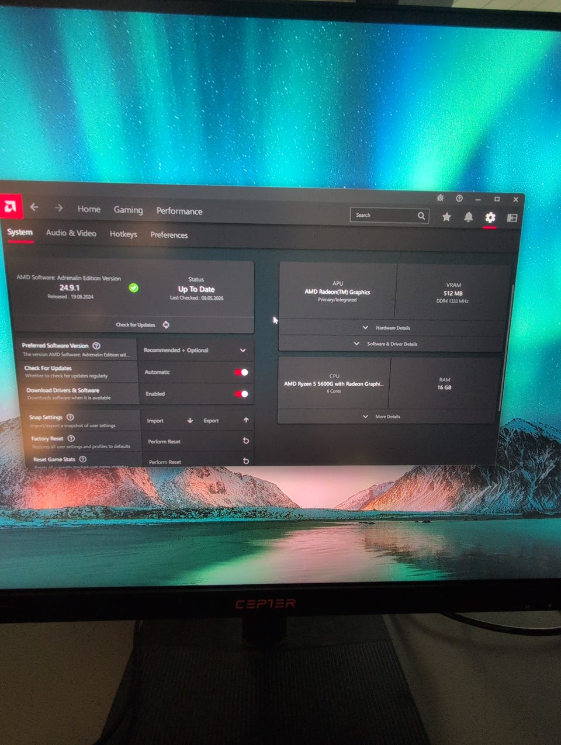This screenshot has height=745, width=561.
Task: Click the 16 GB RAM value
Action: tap(444, 387)
